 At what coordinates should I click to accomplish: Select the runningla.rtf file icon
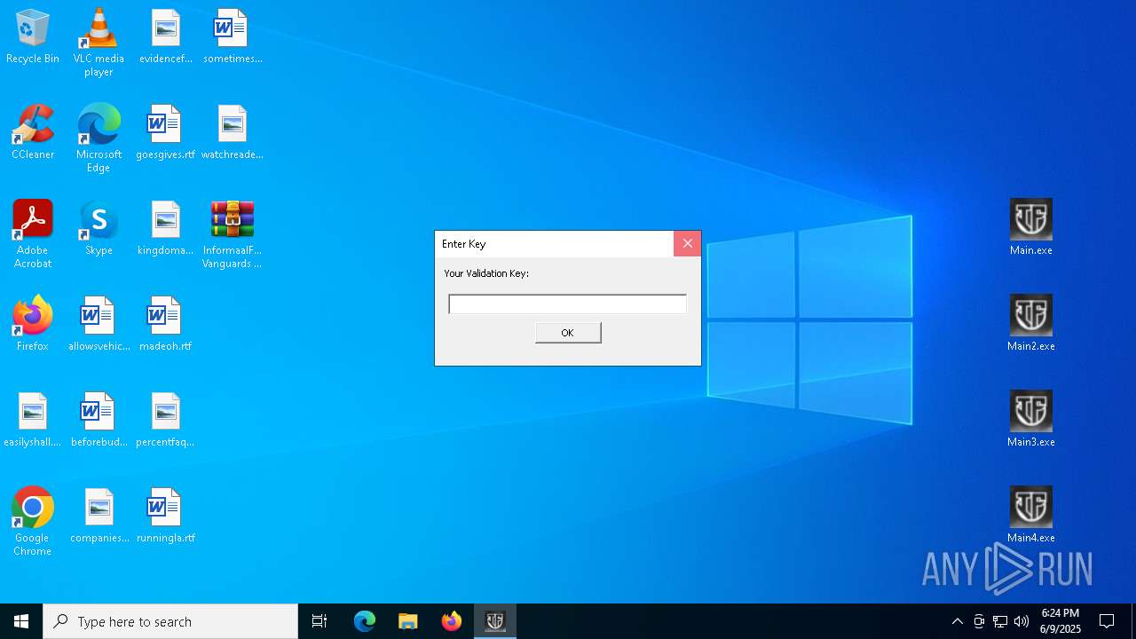(x=166, y=517)
